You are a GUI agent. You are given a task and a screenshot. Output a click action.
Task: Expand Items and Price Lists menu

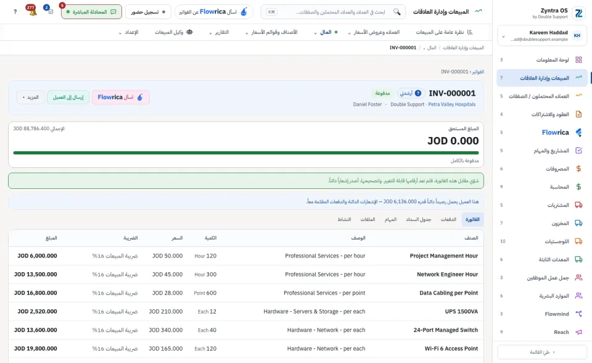click(x=271, y=32)
